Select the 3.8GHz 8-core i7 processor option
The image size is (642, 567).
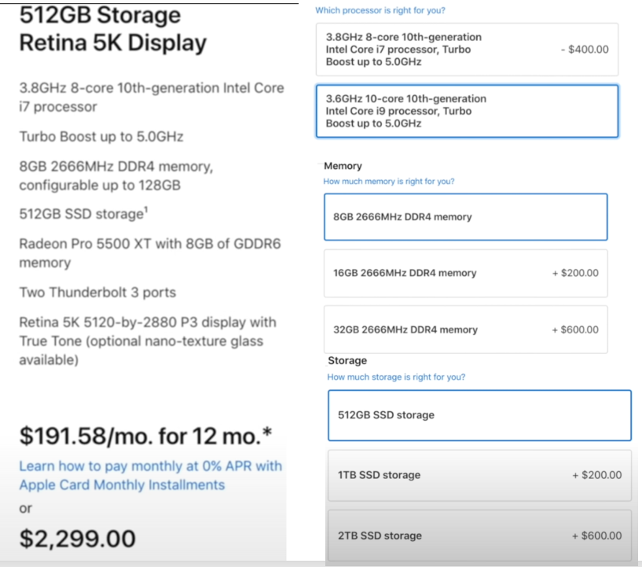tap(468, 50)
